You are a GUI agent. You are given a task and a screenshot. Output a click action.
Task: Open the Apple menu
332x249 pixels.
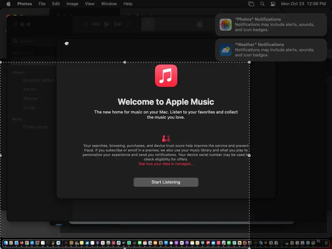click(8, 4)
